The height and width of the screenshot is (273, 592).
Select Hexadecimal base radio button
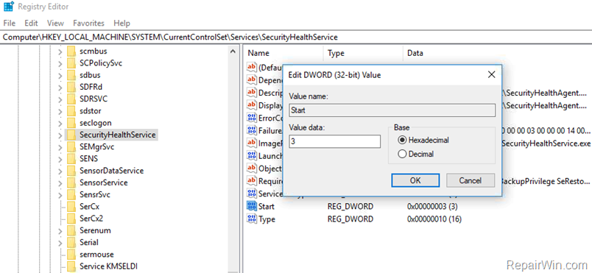(403, 141)
